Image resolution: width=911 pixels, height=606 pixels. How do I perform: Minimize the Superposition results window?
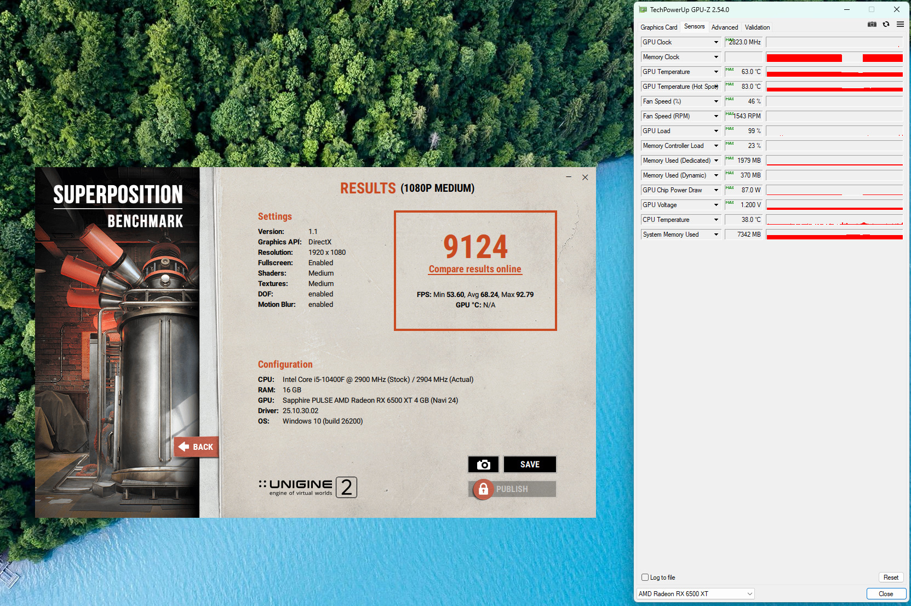[x=569, y=177]
